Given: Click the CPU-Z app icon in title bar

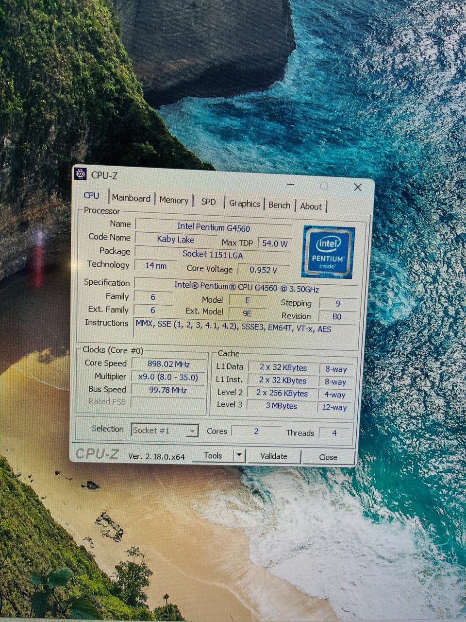Looking at the screenshot, I should (x=80, y=173).
